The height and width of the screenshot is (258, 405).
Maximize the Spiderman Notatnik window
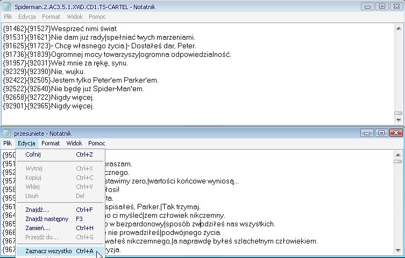point(382,6)
